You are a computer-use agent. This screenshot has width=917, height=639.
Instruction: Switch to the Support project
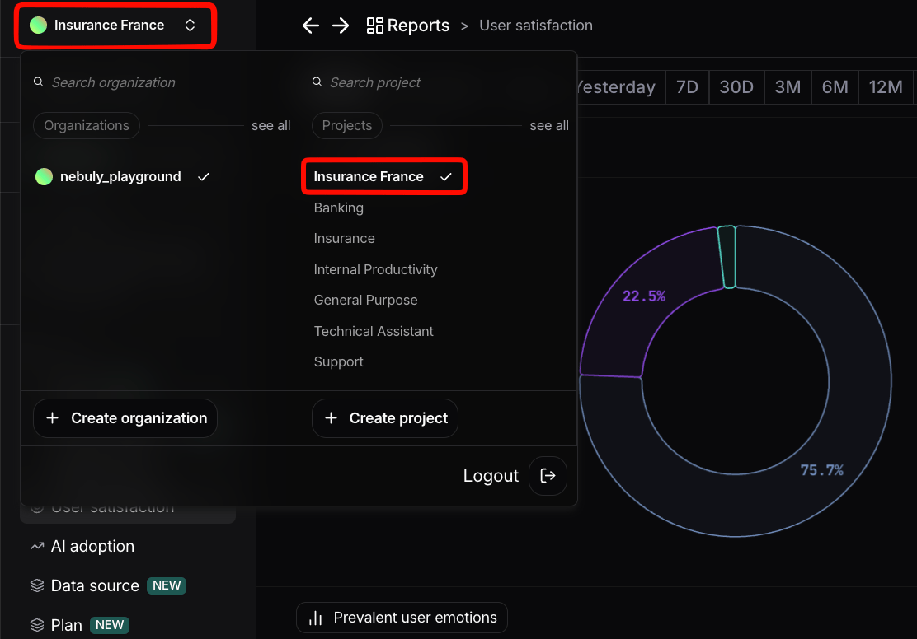339,362
